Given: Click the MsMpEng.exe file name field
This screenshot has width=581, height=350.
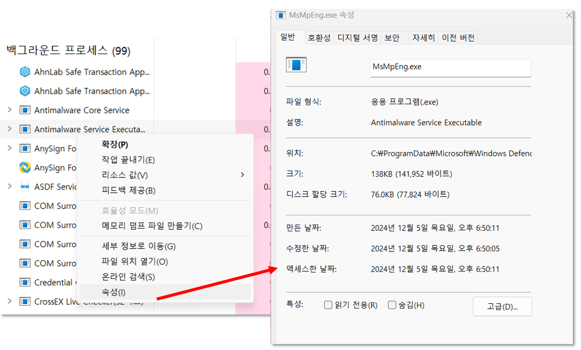Looking at the screenshot, I should tap(451, 68).
